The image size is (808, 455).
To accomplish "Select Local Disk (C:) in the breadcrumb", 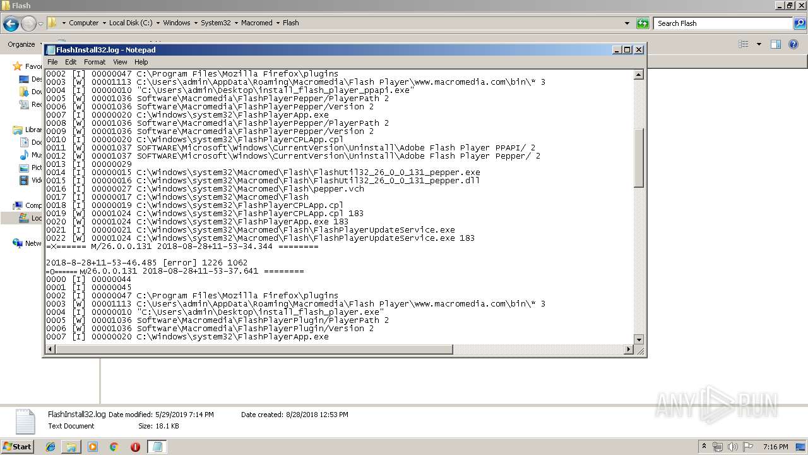I will (131, 23).
